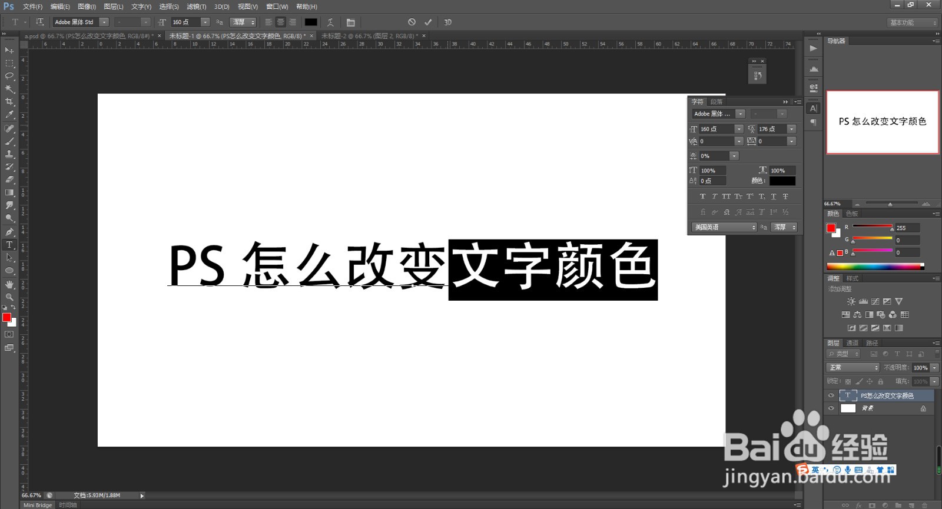942x509 pixels.
Task: Select the Eyedropper tool
Action: coord(9,115)
